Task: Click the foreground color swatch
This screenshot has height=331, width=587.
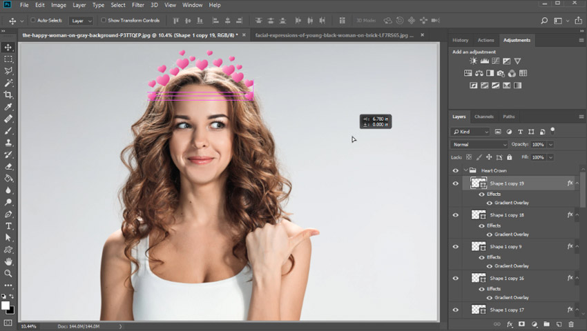Action: [x=5, y=305]
